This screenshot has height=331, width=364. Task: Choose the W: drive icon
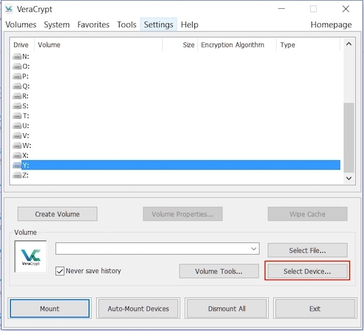[17, 145]
